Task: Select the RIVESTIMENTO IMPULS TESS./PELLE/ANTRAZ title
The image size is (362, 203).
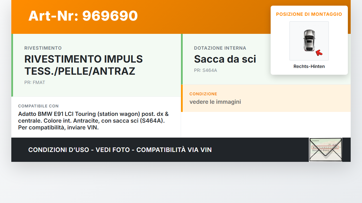Action: [x=83, y=65]
